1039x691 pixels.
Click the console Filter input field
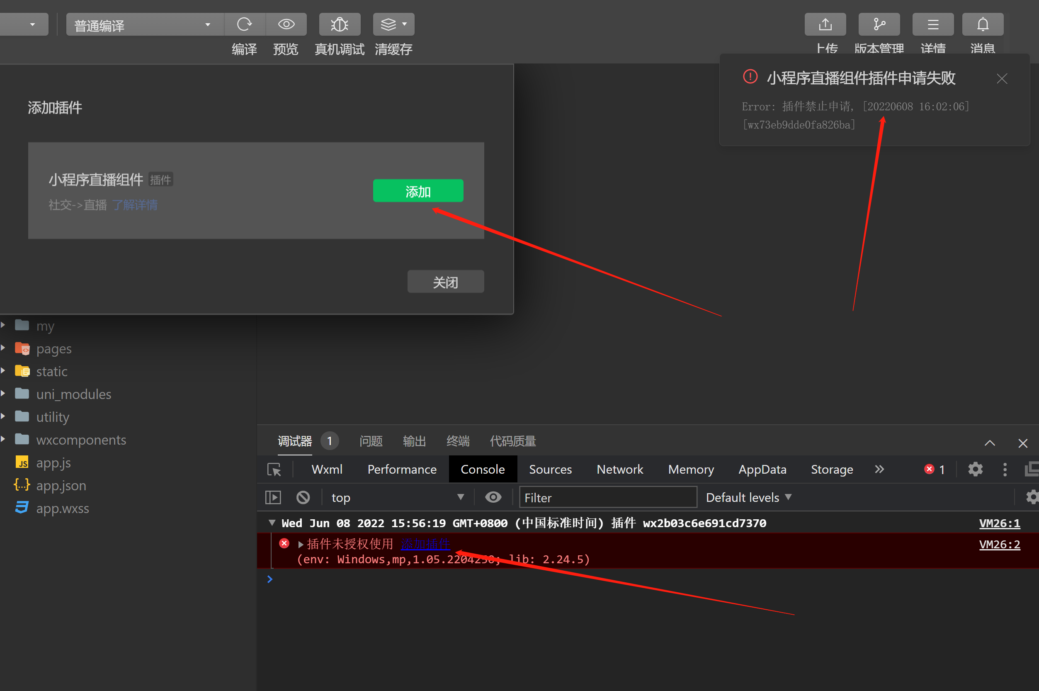(607, 498)
